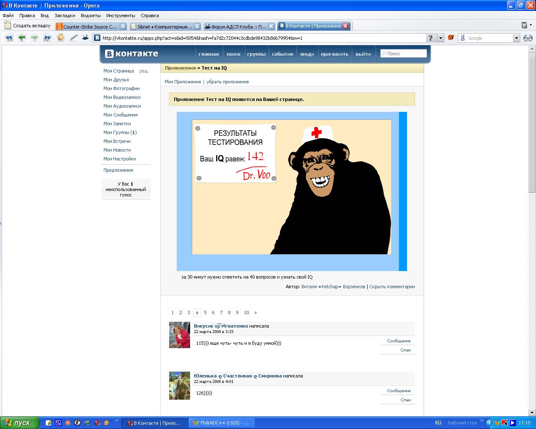Image resolution: width=536 pixels, height=429 pixels.
Task: Click the fast-forward double arrow icon
Action: [x=47, y=38]
